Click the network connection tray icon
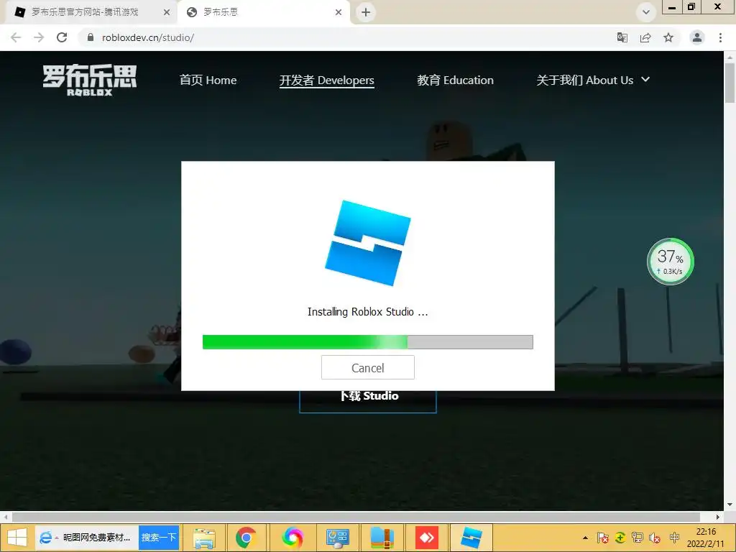736x552 pixels. (638, 538)
